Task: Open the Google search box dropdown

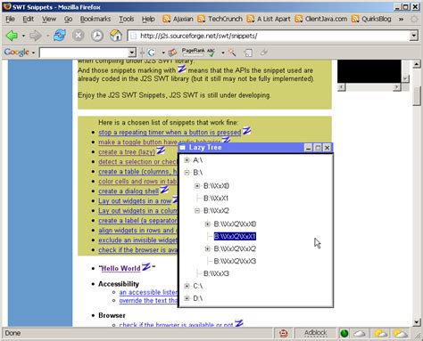Action: tap(132, 53)
